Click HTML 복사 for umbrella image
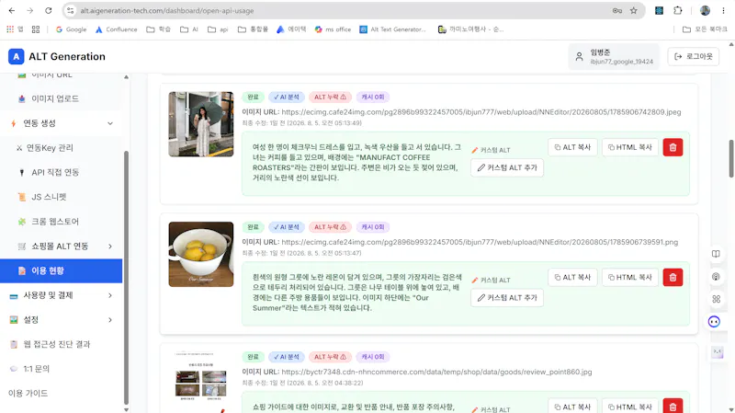Viewport: 735px width, 413px height. 630,147
